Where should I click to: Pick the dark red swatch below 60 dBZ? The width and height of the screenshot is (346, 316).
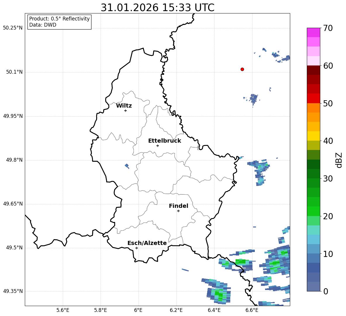click(314, 70)
